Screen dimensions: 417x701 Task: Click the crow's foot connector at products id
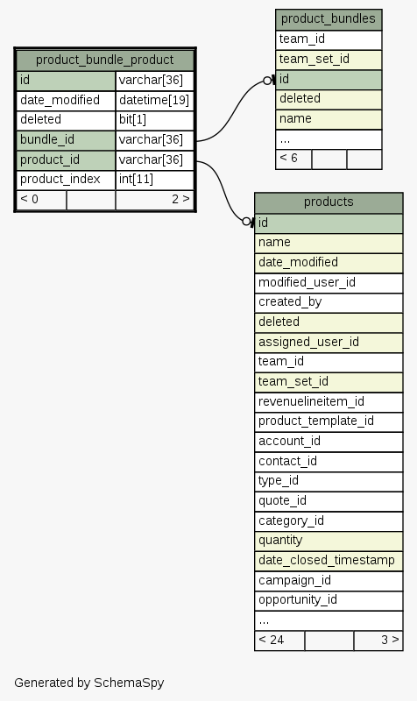click(248, 222)
